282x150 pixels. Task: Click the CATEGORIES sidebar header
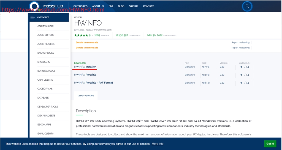point(48,17)
